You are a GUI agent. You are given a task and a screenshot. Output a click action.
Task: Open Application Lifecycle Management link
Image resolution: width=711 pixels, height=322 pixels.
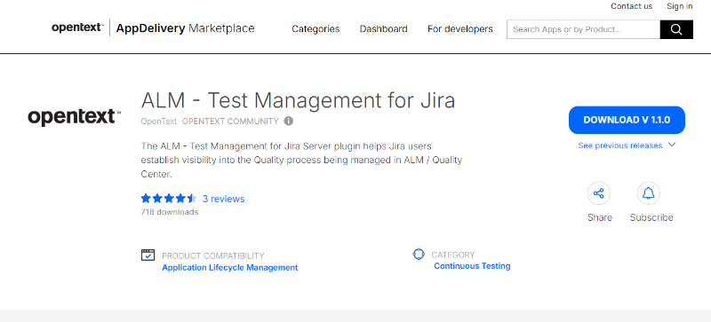tap(230, 268)
